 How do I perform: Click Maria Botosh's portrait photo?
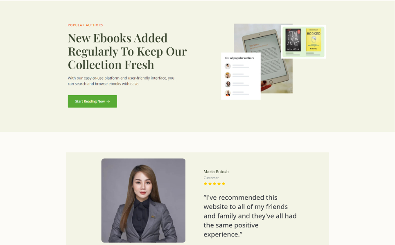pyautogui.click(x=143, y=200)
